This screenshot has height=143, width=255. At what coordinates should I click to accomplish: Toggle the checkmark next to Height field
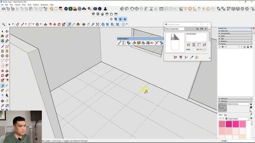(205, 49)
